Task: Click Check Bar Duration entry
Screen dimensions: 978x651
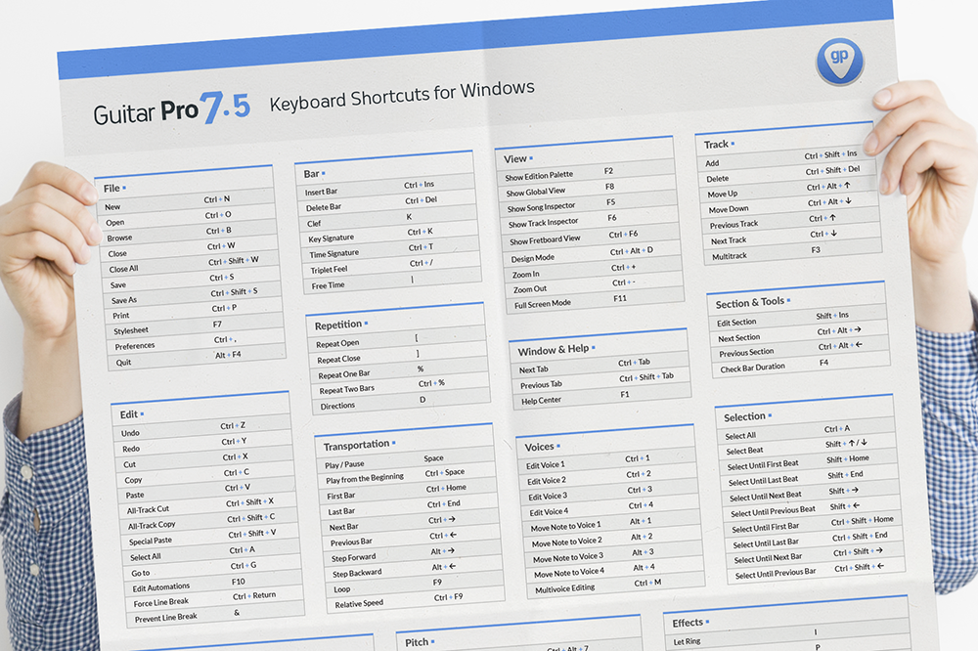Action: click(x=752, y=369)
